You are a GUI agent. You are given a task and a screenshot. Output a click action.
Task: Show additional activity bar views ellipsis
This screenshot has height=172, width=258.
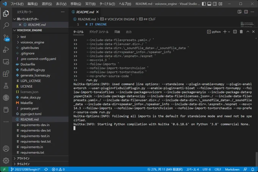[x=6, y=122]
